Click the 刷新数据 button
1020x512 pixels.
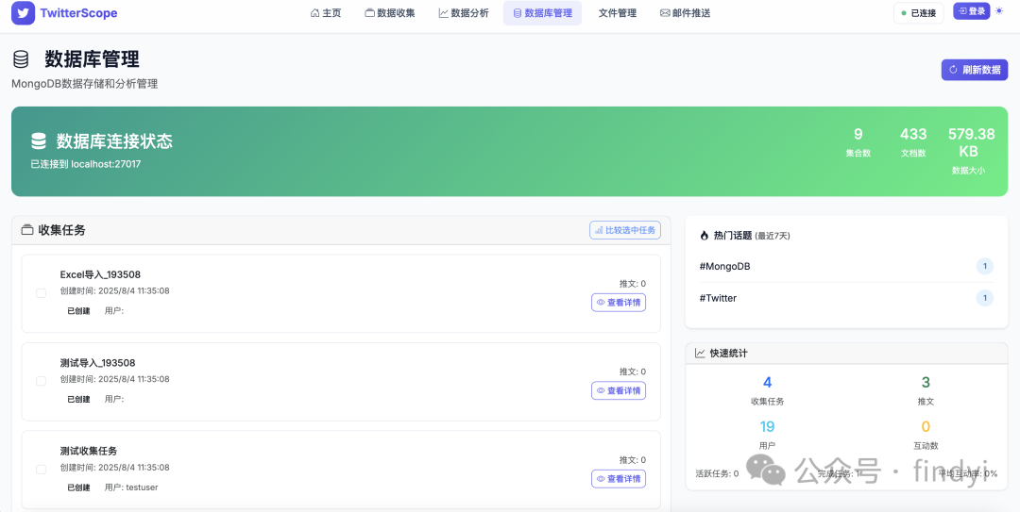(975, 70)
